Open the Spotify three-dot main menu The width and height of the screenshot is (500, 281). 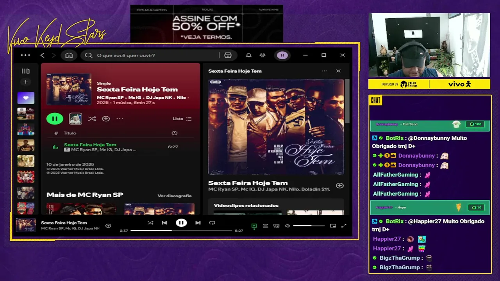(x=25, y=55)
